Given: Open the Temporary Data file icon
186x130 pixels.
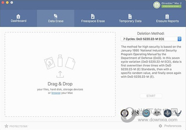Looking at the screenshot, I should [x=130, y=16].
